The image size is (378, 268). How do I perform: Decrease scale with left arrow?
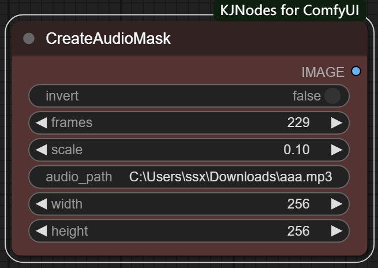click(x=41, y=150)
